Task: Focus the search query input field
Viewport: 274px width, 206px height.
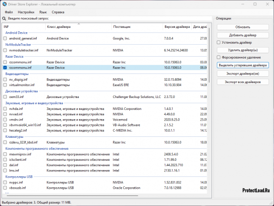Action: [110, 19]
